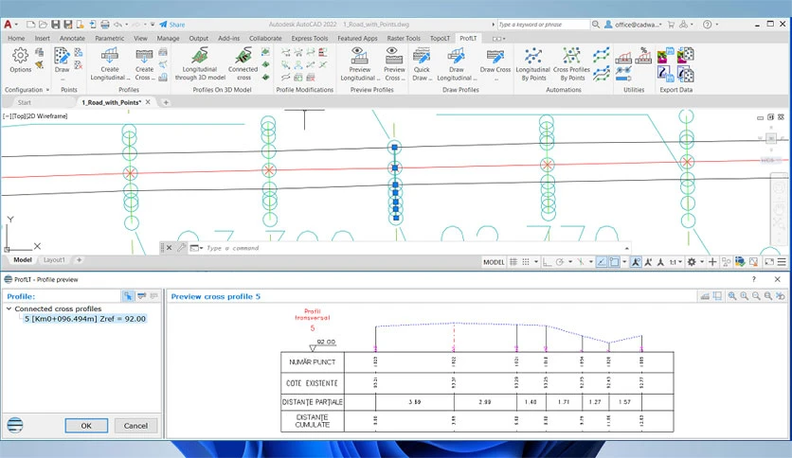Launch Longitudinal through 3D model tool
792x458 pixels.
point(200,64)
